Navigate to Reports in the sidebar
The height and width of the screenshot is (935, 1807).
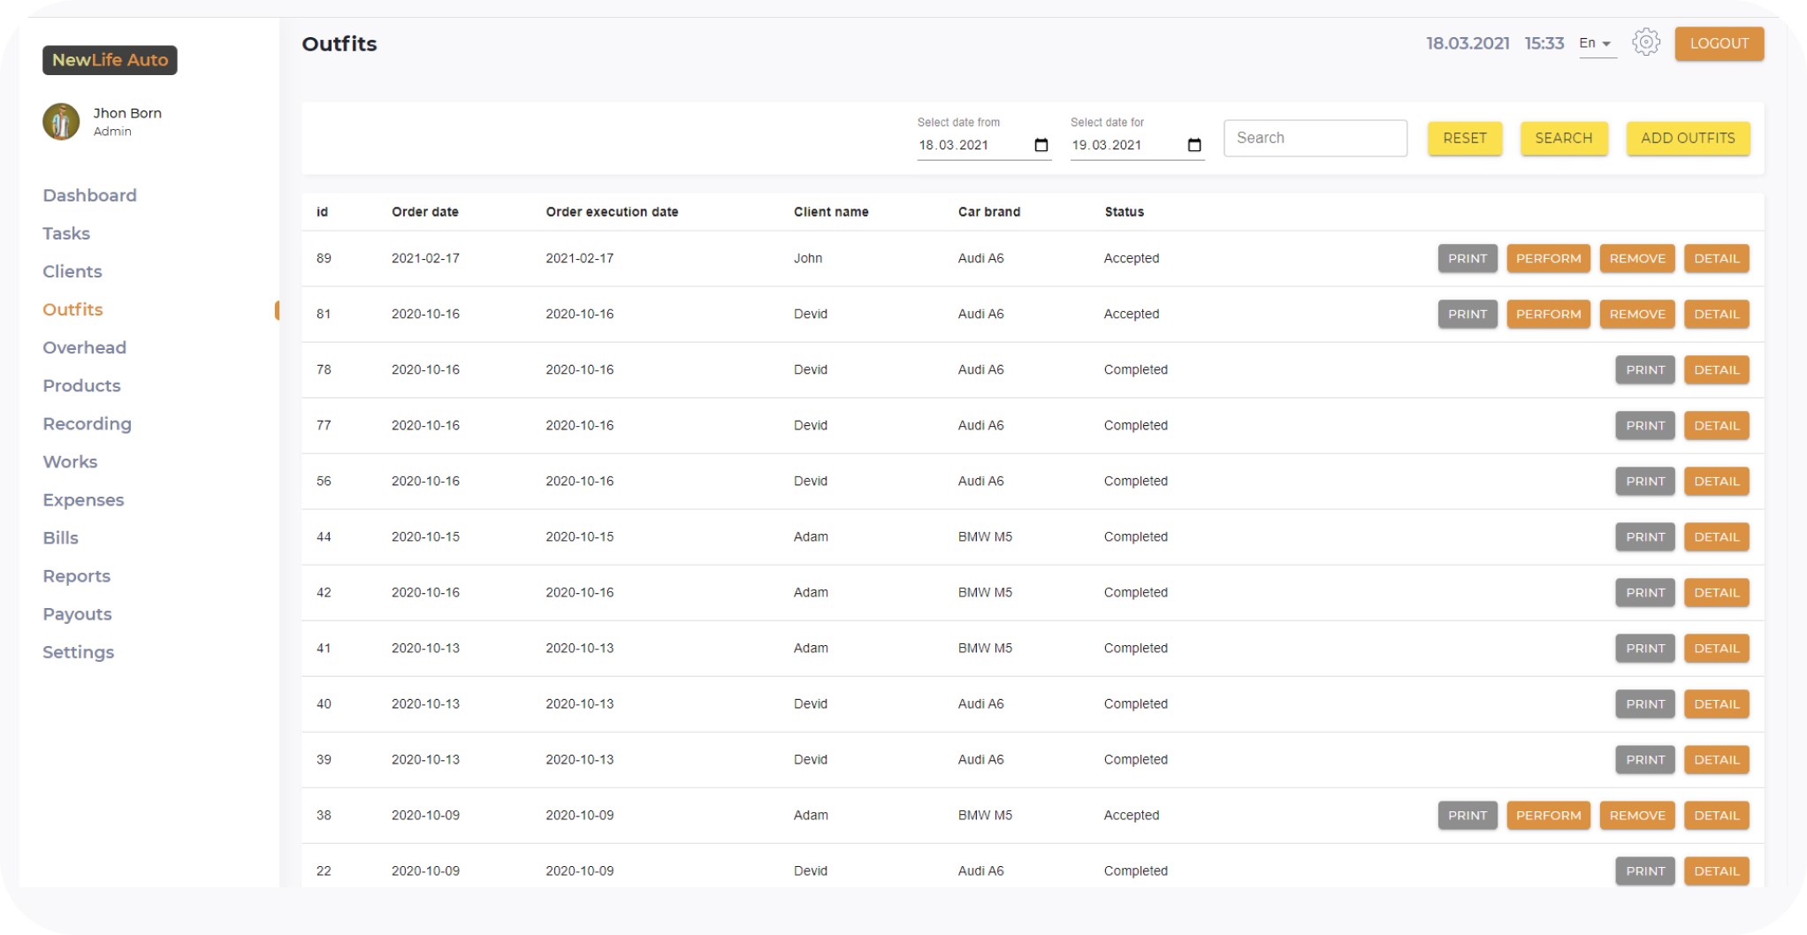[x=77, y=576]
